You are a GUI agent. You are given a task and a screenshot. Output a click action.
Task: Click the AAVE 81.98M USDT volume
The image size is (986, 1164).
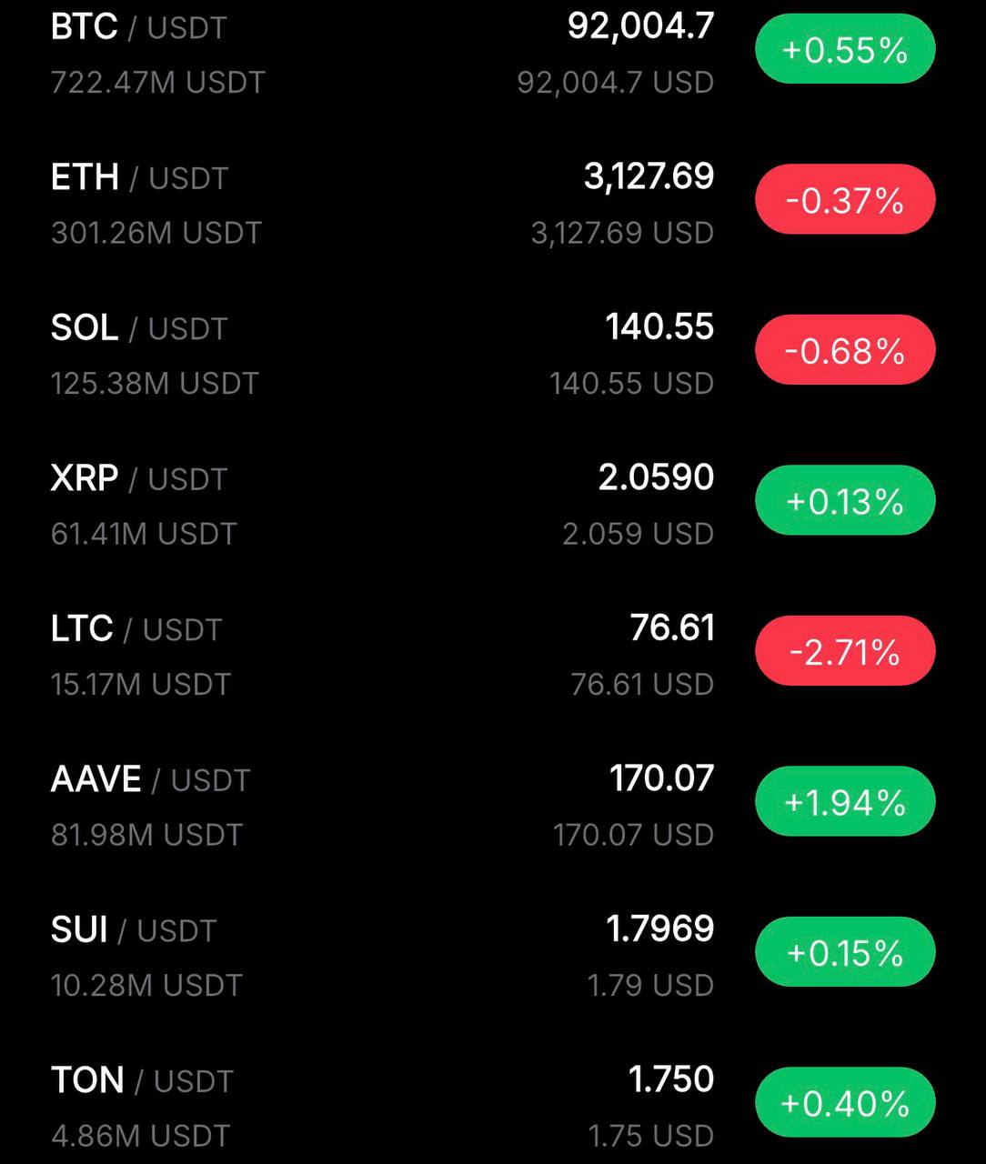(146, 835)
